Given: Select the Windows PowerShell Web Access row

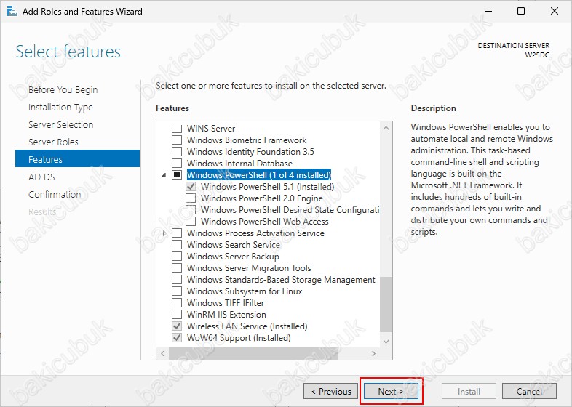Looking at the screenshot, I should click(x=264, y=222).
